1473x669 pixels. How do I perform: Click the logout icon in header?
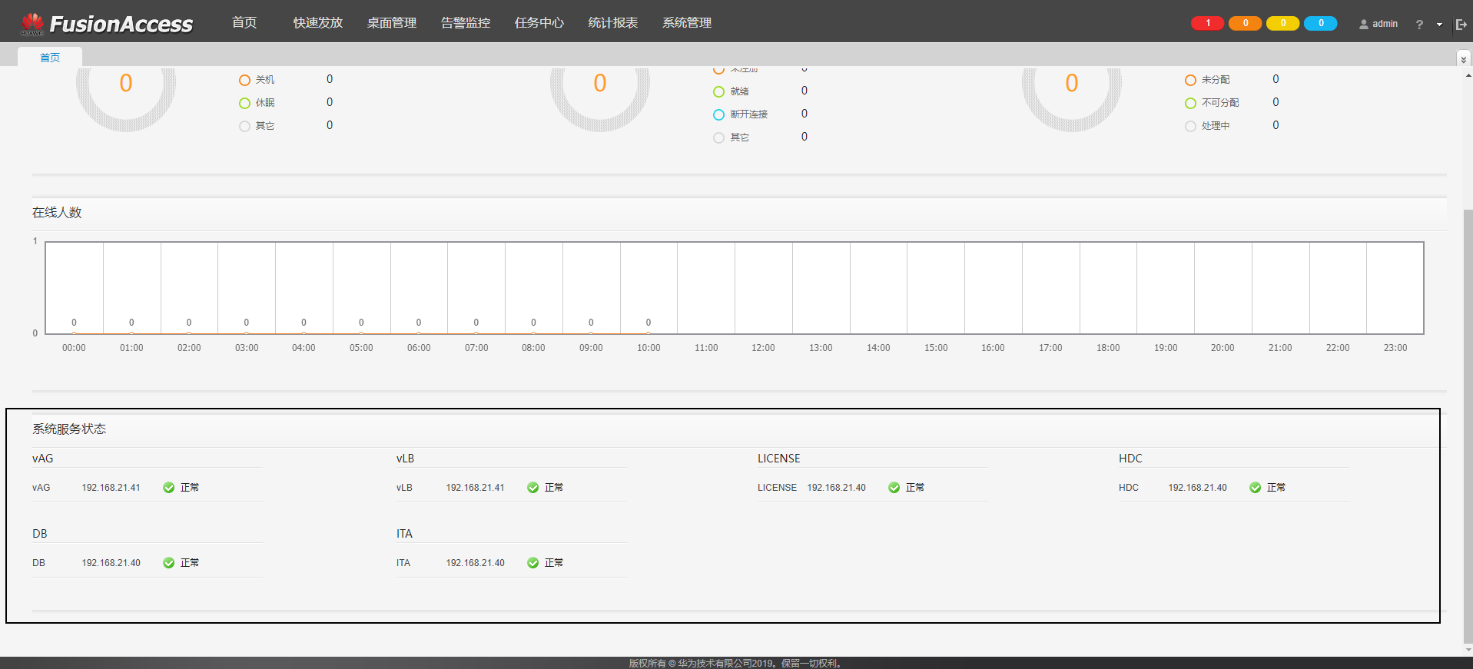click(x=1461, y=25)
